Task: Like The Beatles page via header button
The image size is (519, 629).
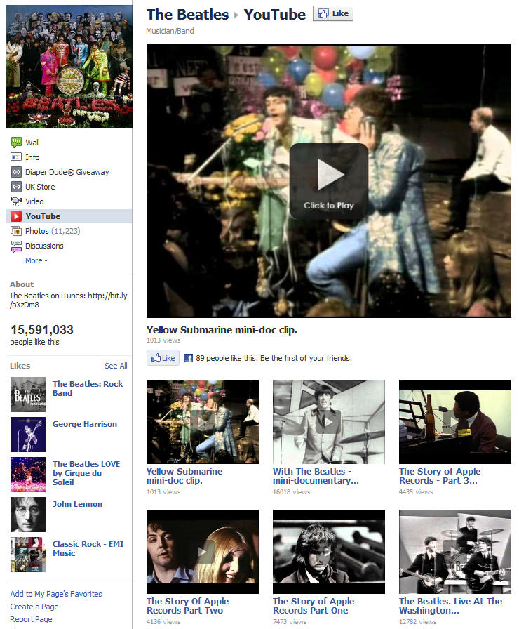Action: [332, 13]
